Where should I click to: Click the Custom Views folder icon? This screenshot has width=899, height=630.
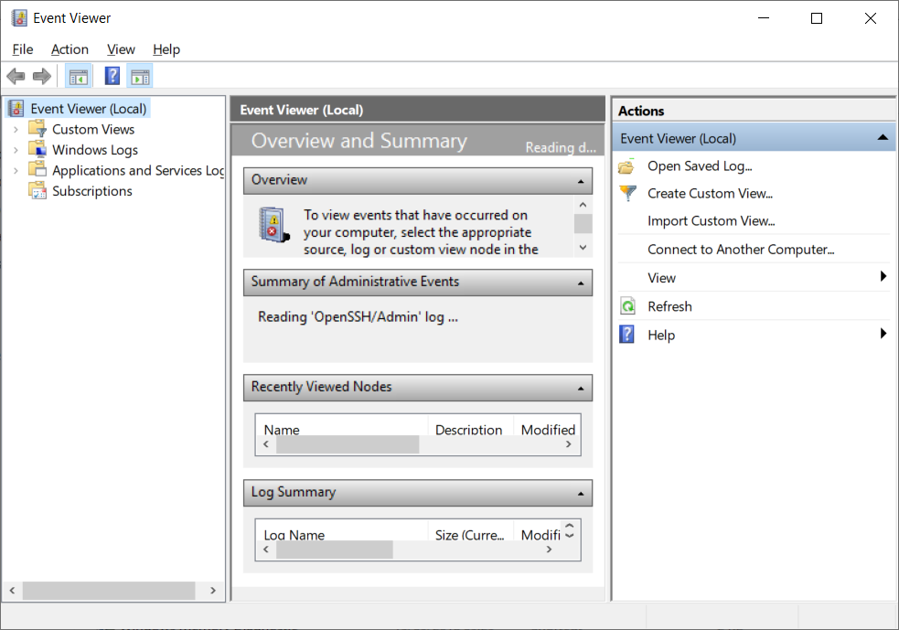37,128
